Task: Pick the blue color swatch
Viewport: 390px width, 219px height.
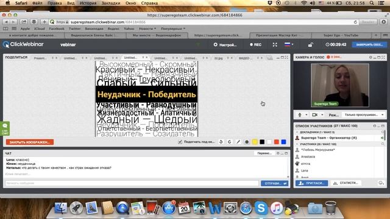Action: coord(283,142)
